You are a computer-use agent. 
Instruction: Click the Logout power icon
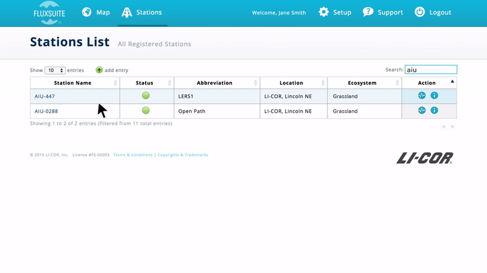pyautogui.click(x=419, y=12)
